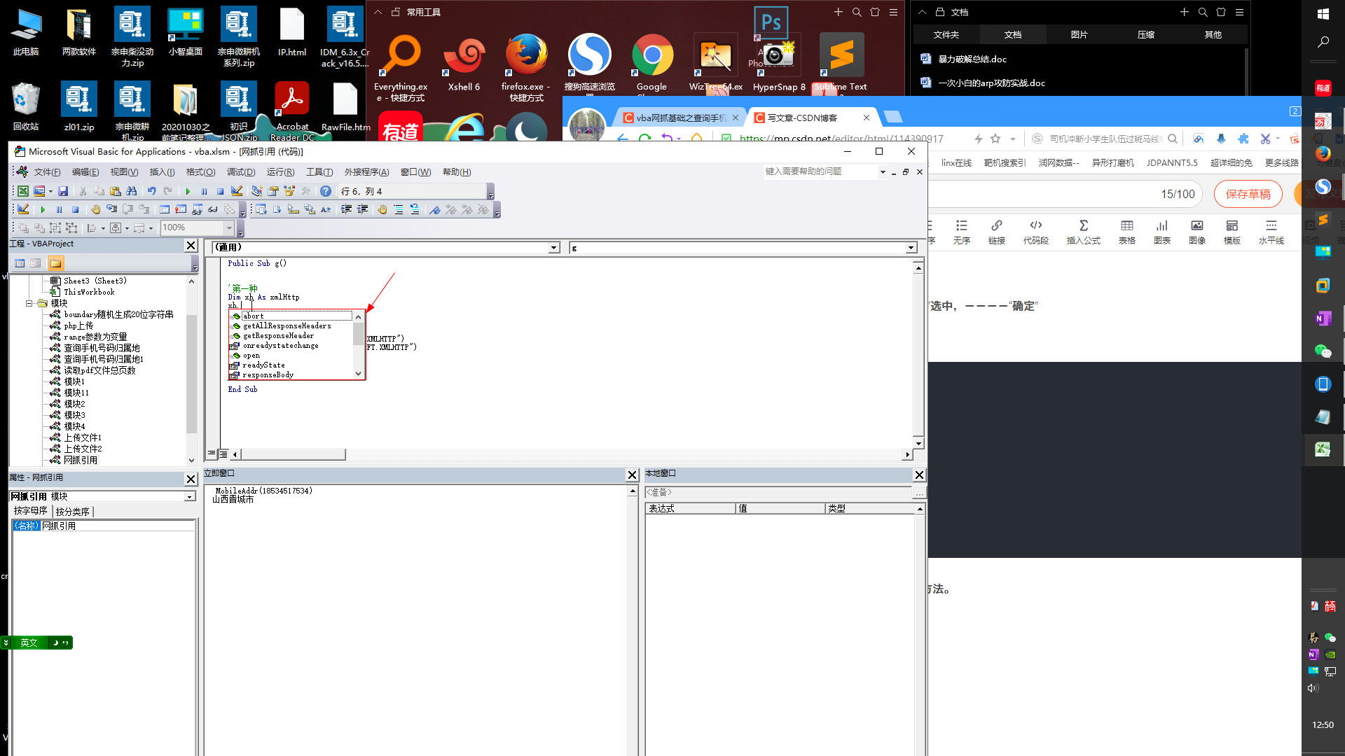Click the code window horizontal scrollbar thumb
1345x756 pixels.
pos(292,454)
